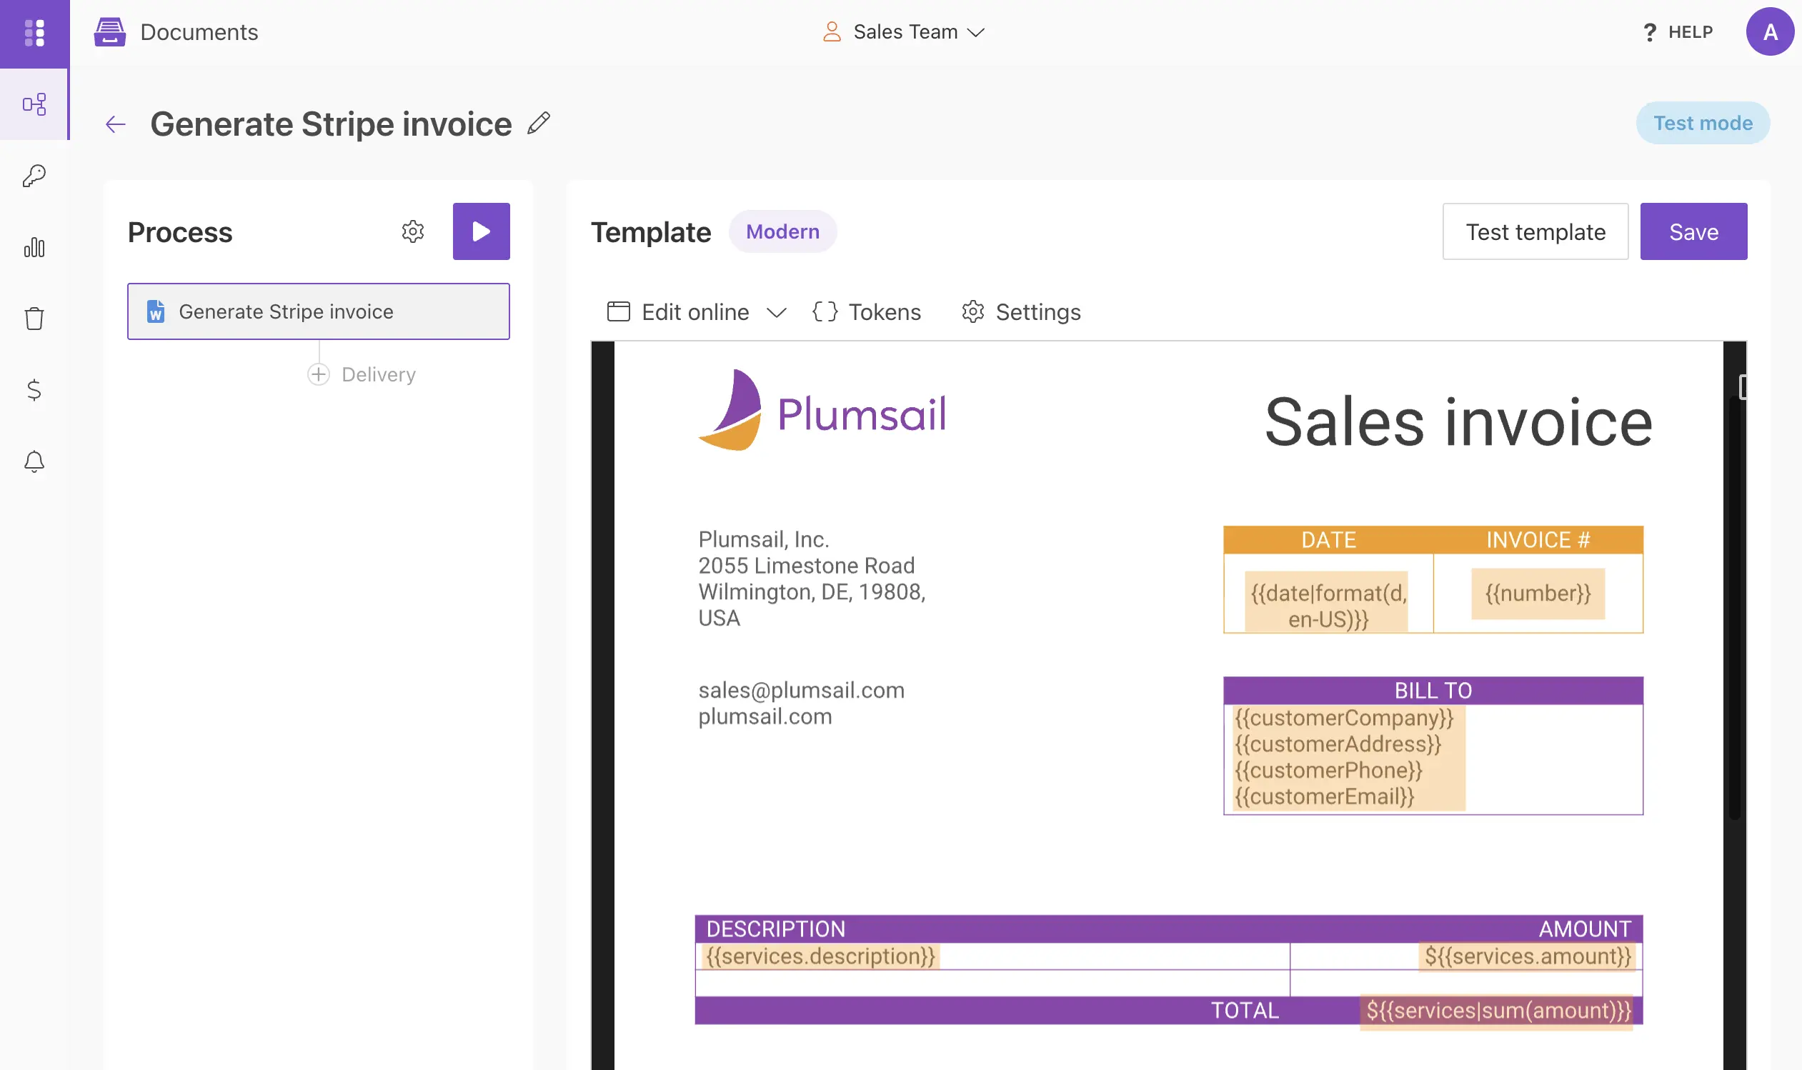
Task: Click the Tokens curly braces icon
Action: (x=825, y=311)
